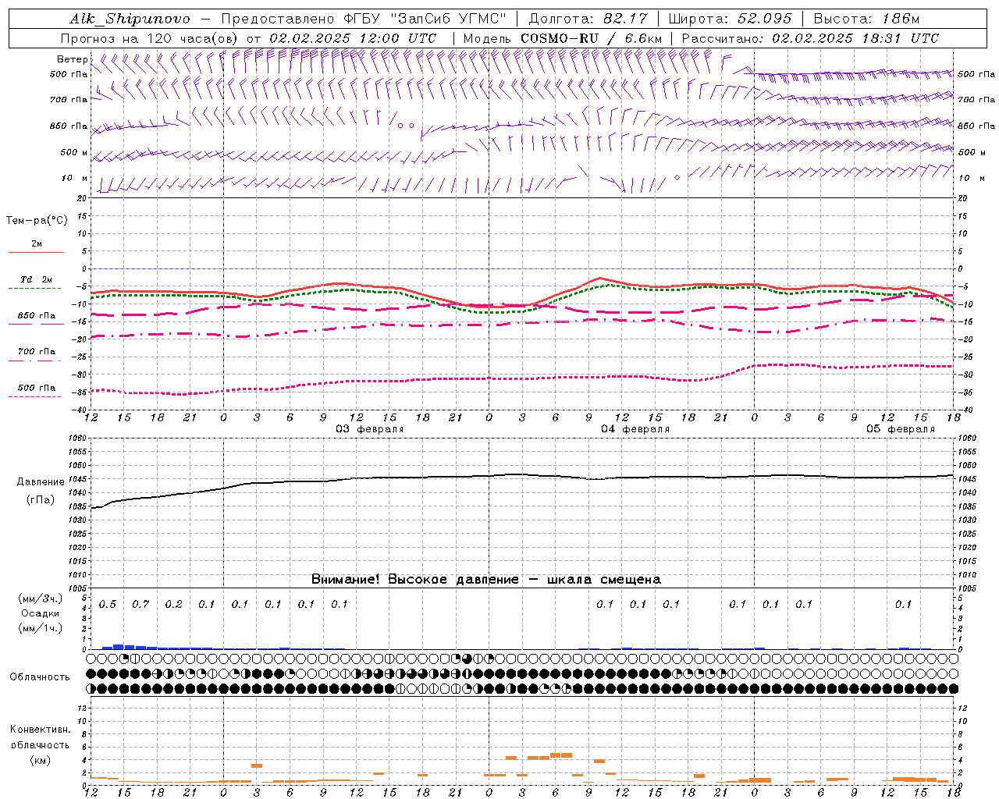
Task: Click the text Предоставлено ФГБУ "ЗапСиб УГМС"
Action: tap(364, 19)
